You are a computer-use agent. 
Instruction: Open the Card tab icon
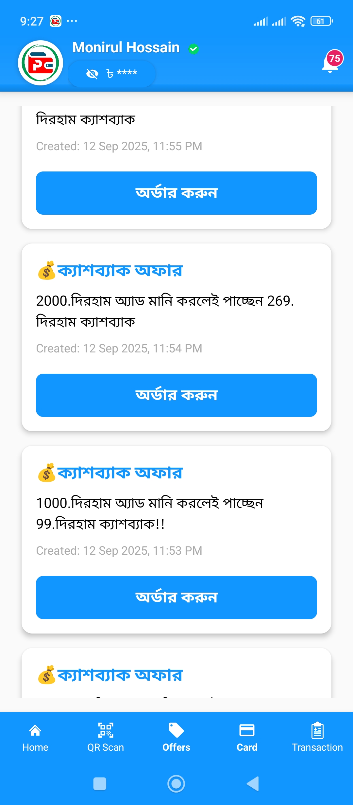coord(247,730)
